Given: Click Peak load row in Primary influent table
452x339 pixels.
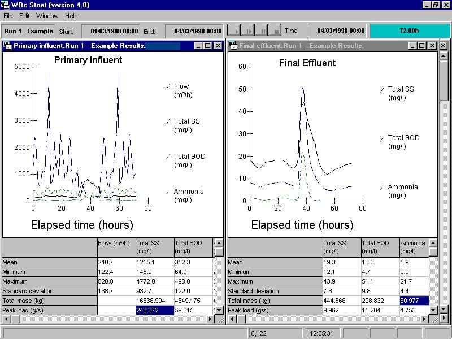Looking at the screenshot, I should click(50, 310).
